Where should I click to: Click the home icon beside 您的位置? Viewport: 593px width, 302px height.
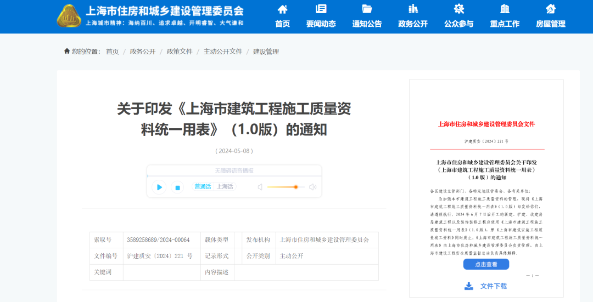click(x=67, y=51)
